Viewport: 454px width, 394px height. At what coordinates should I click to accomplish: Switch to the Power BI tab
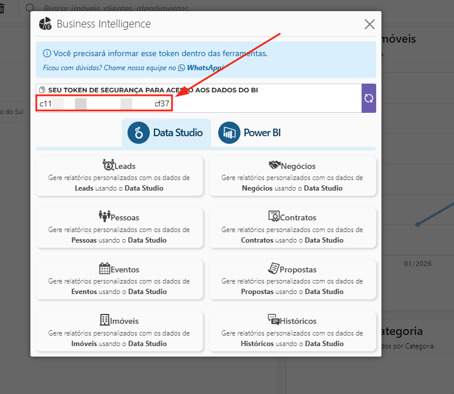(250, 133)
